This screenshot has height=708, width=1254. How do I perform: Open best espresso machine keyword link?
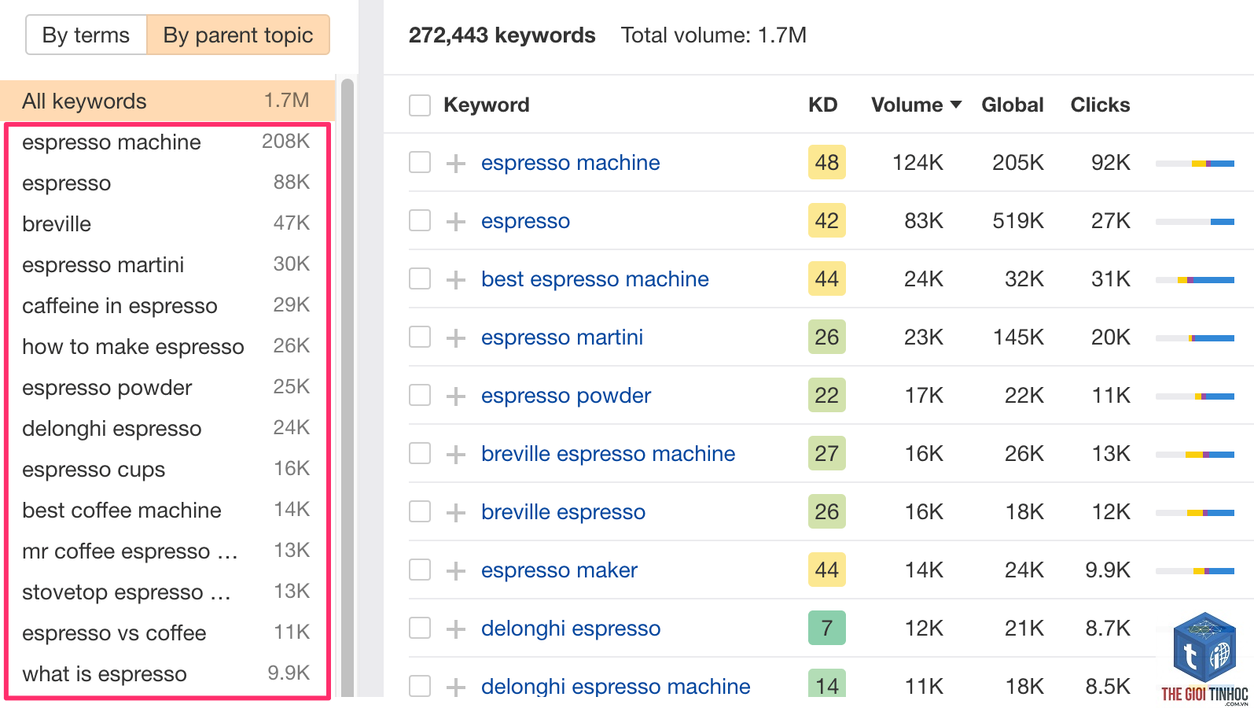[x=595, y=279]
